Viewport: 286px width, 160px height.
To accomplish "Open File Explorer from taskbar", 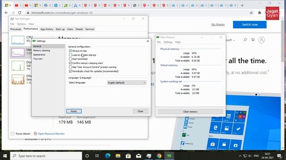I will 118,156.
